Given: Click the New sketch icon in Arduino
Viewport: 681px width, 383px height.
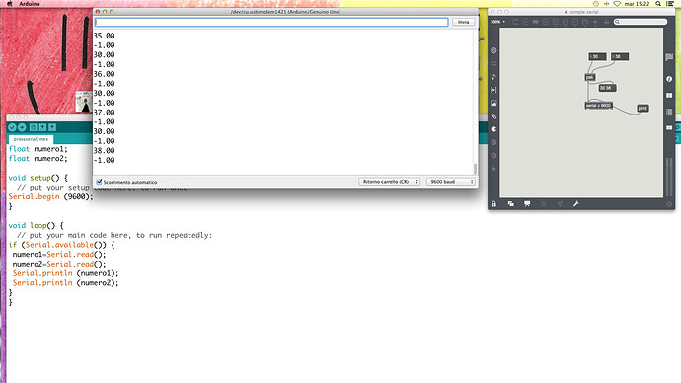Looking at the screenshot, I should (33, 127).
